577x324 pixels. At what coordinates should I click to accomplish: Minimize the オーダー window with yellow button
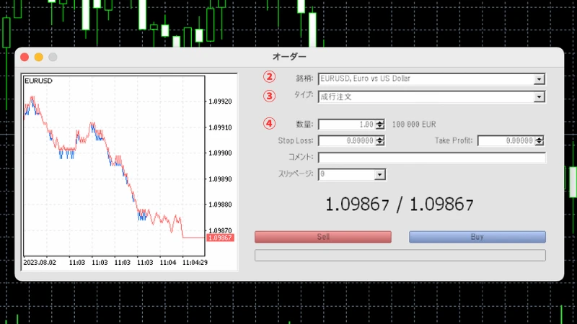point(39,57)
